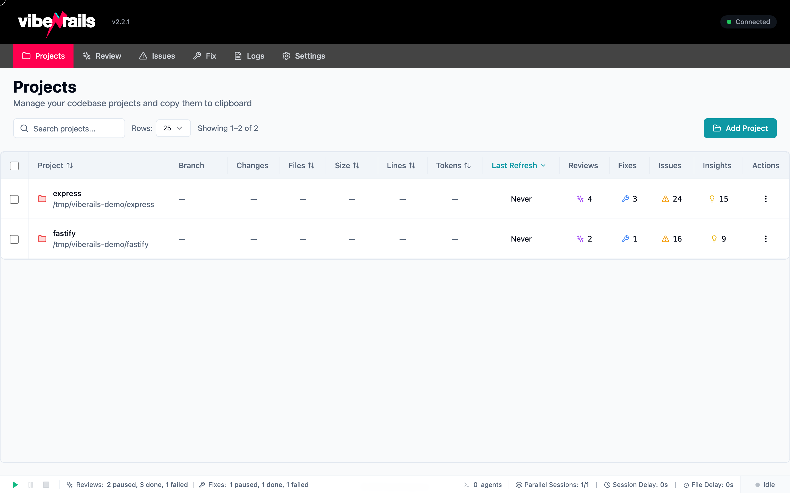
Task: Open the warning issues count for express
Action: click(x=671, y=199)
